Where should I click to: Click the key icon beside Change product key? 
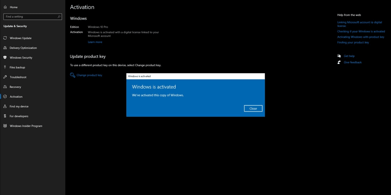[x=73, y=75]
